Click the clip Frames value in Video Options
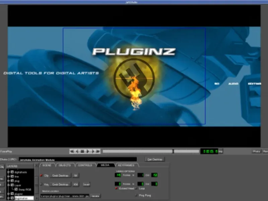Screen dimensions: 268x201 (x=118, y=175)
